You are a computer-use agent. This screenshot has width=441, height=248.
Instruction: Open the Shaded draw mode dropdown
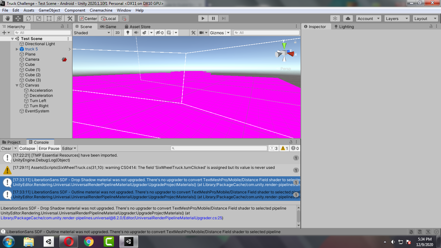(x=92, y=33)
